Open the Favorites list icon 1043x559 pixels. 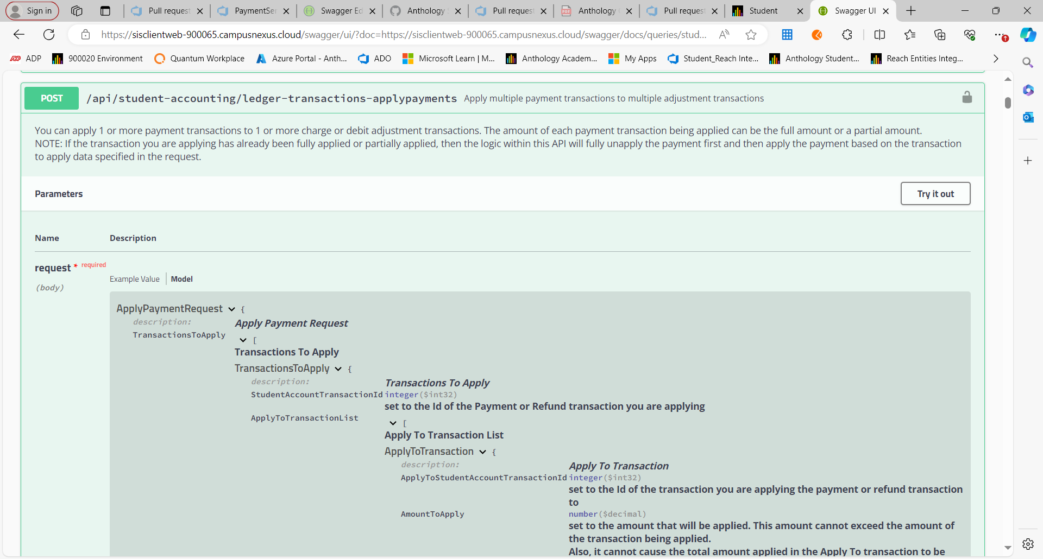[910, 35]
